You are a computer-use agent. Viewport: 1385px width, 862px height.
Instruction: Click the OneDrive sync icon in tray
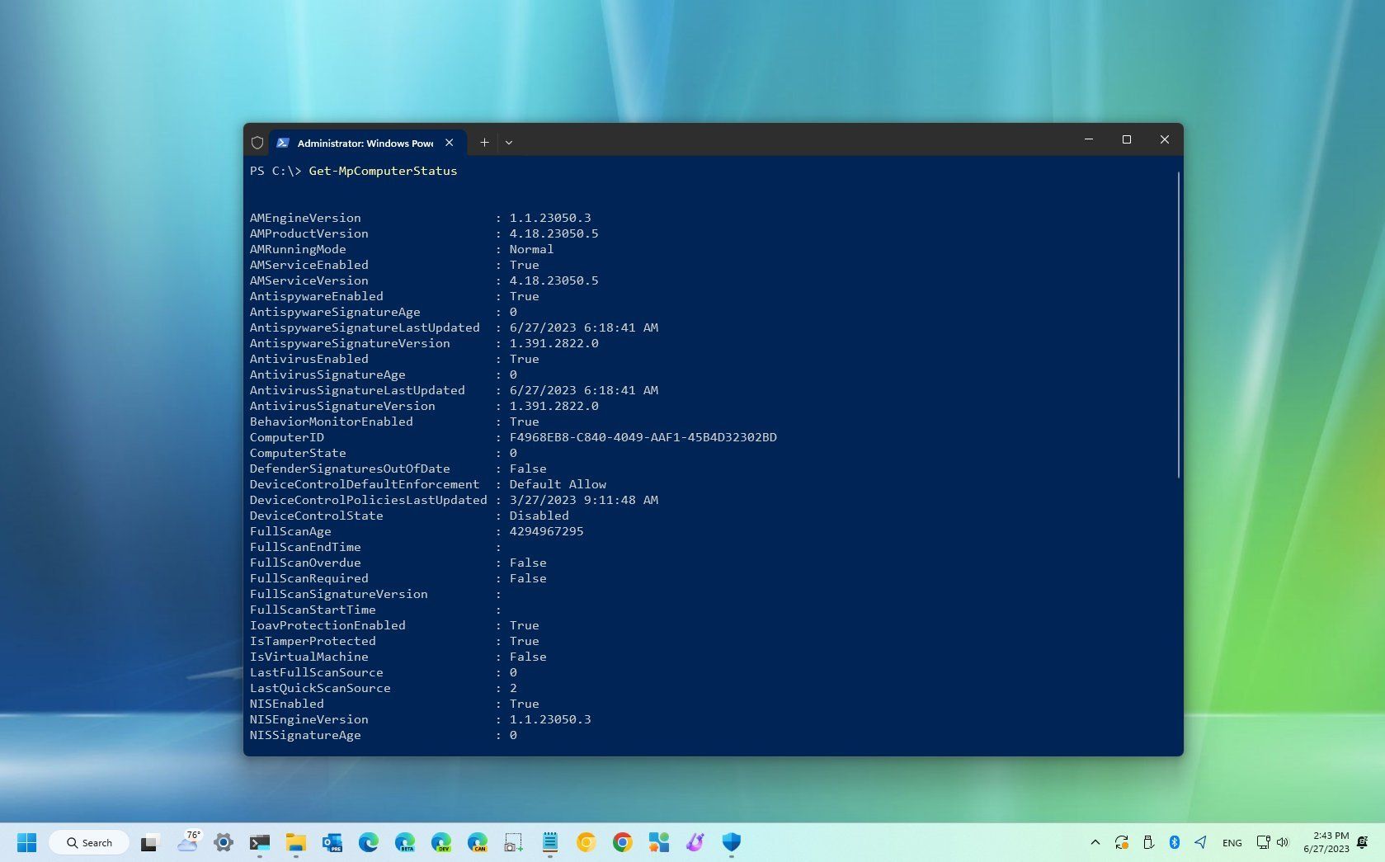[1121, 842]
